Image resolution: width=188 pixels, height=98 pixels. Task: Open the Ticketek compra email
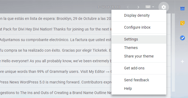(56, 50)
